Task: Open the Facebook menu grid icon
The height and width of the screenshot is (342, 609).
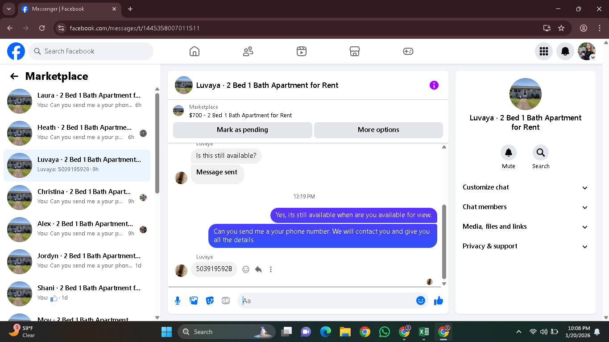Action: [544, 51]
